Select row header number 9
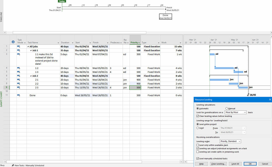Viewport: 272px width, 167px height. point(6,88)
